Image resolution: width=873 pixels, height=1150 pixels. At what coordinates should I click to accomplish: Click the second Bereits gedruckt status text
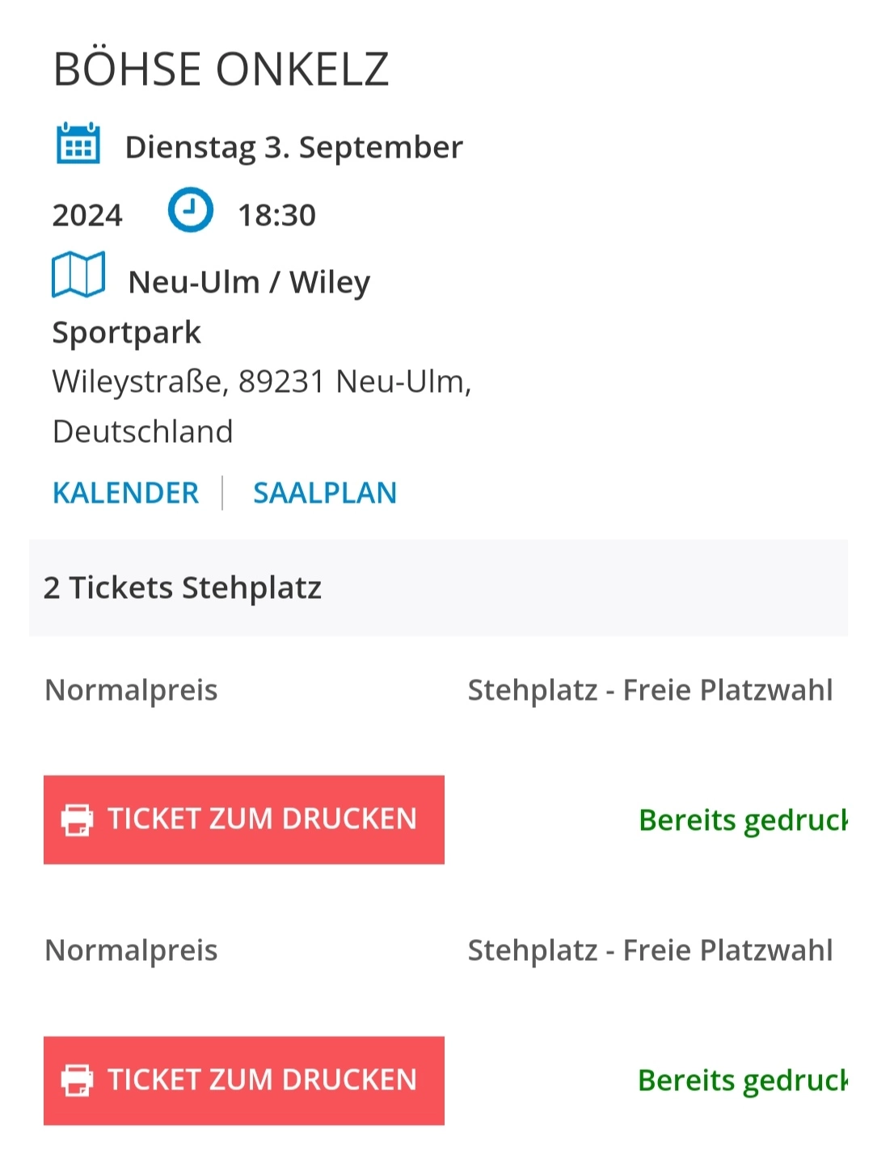click(743, 1081)
